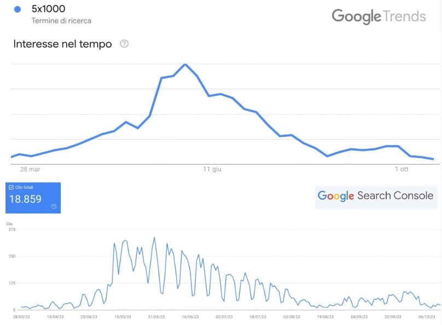Click the 375 value on the Clic axis

pyautogui.click(x=13, y=230)
